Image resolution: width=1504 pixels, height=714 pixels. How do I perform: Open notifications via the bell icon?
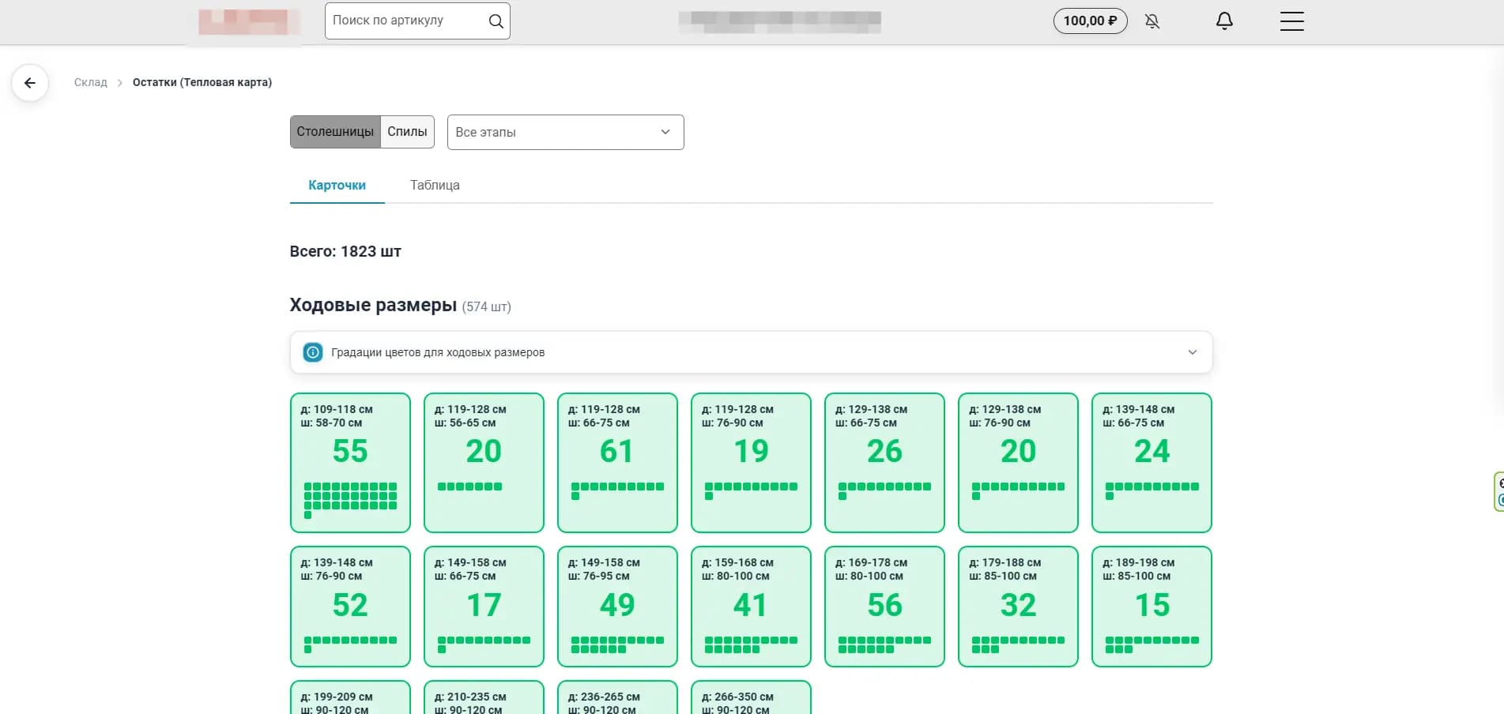pos(1223,21)
